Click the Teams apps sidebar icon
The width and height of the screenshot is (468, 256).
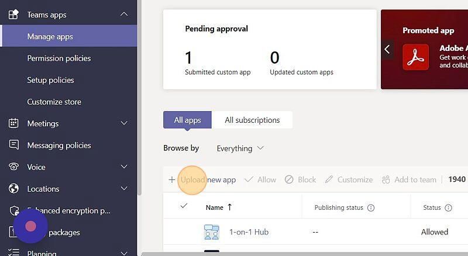tap(13, 15)
